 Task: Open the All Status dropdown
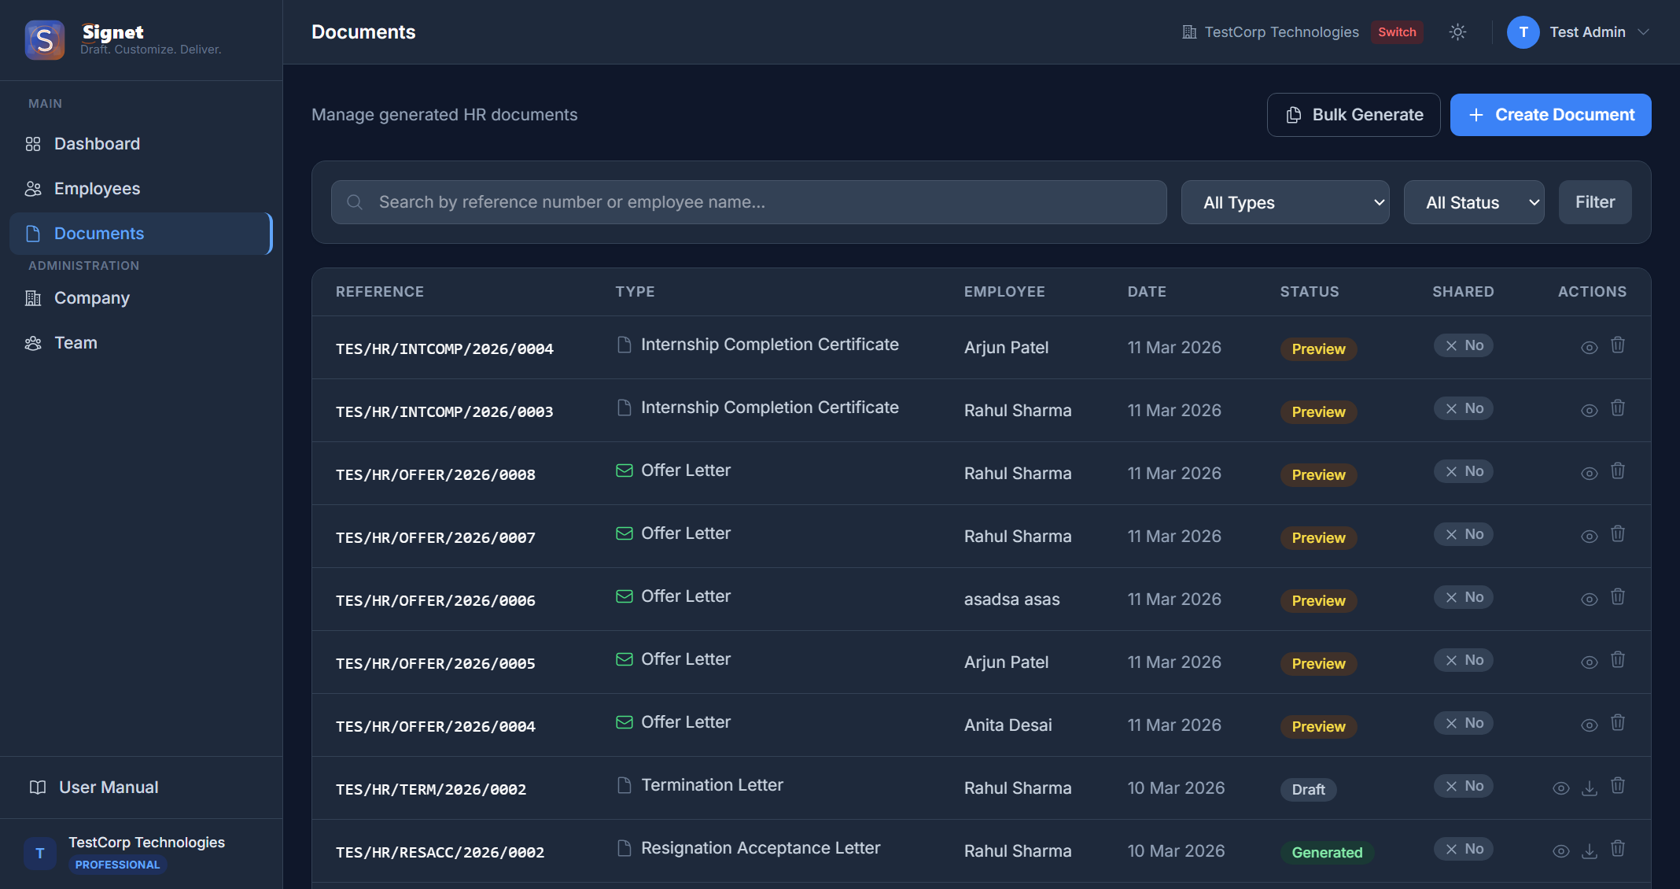(x=1474, y=203)
